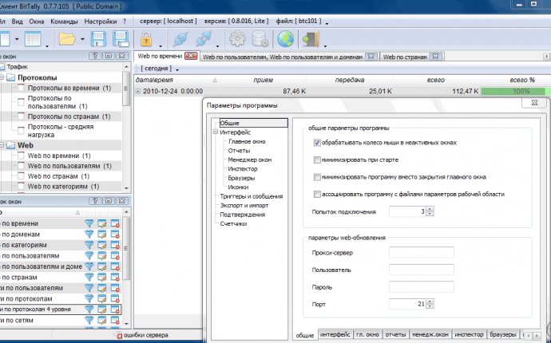Click into the 'Прокси-сервер' input field
The image size is (551, 343).
[x=422, y=252]
